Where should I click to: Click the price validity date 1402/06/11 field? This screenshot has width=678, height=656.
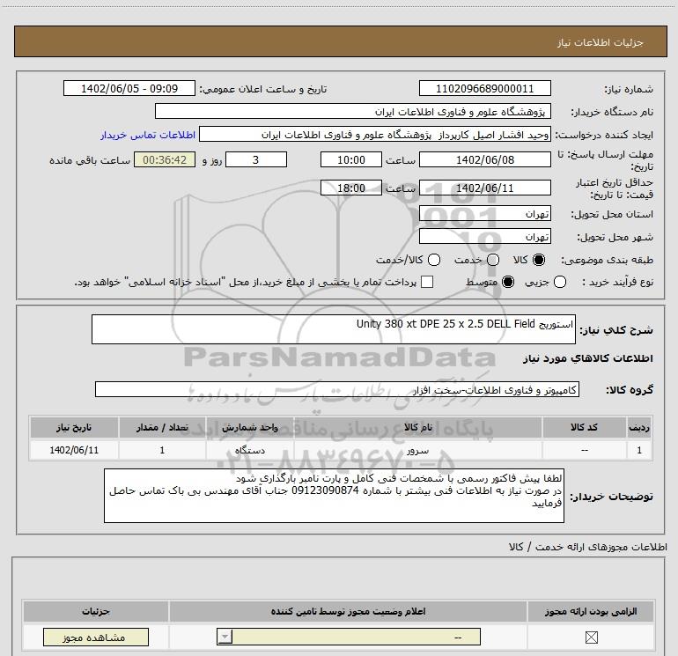pos(484,188)
